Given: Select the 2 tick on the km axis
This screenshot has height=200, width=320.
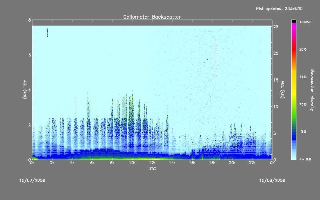Looking at the screenshot, I should [x=30, y=125].
